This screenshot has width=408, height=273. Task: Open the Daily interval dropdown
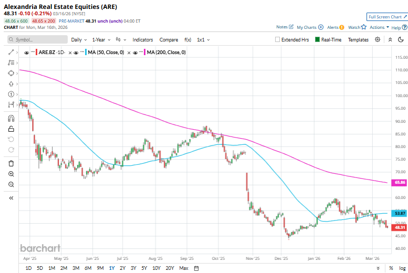click(x=79, y=39)
